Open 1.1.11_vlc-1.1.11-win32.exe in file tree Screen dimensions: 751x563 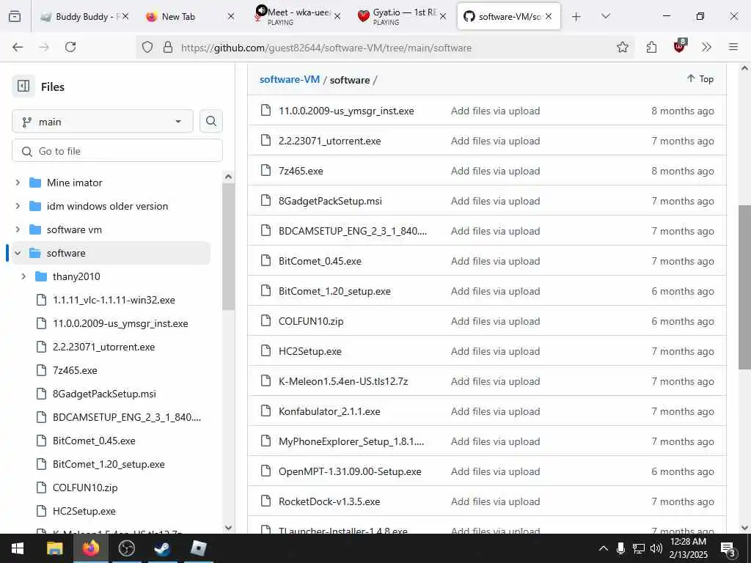pos(114,300)
